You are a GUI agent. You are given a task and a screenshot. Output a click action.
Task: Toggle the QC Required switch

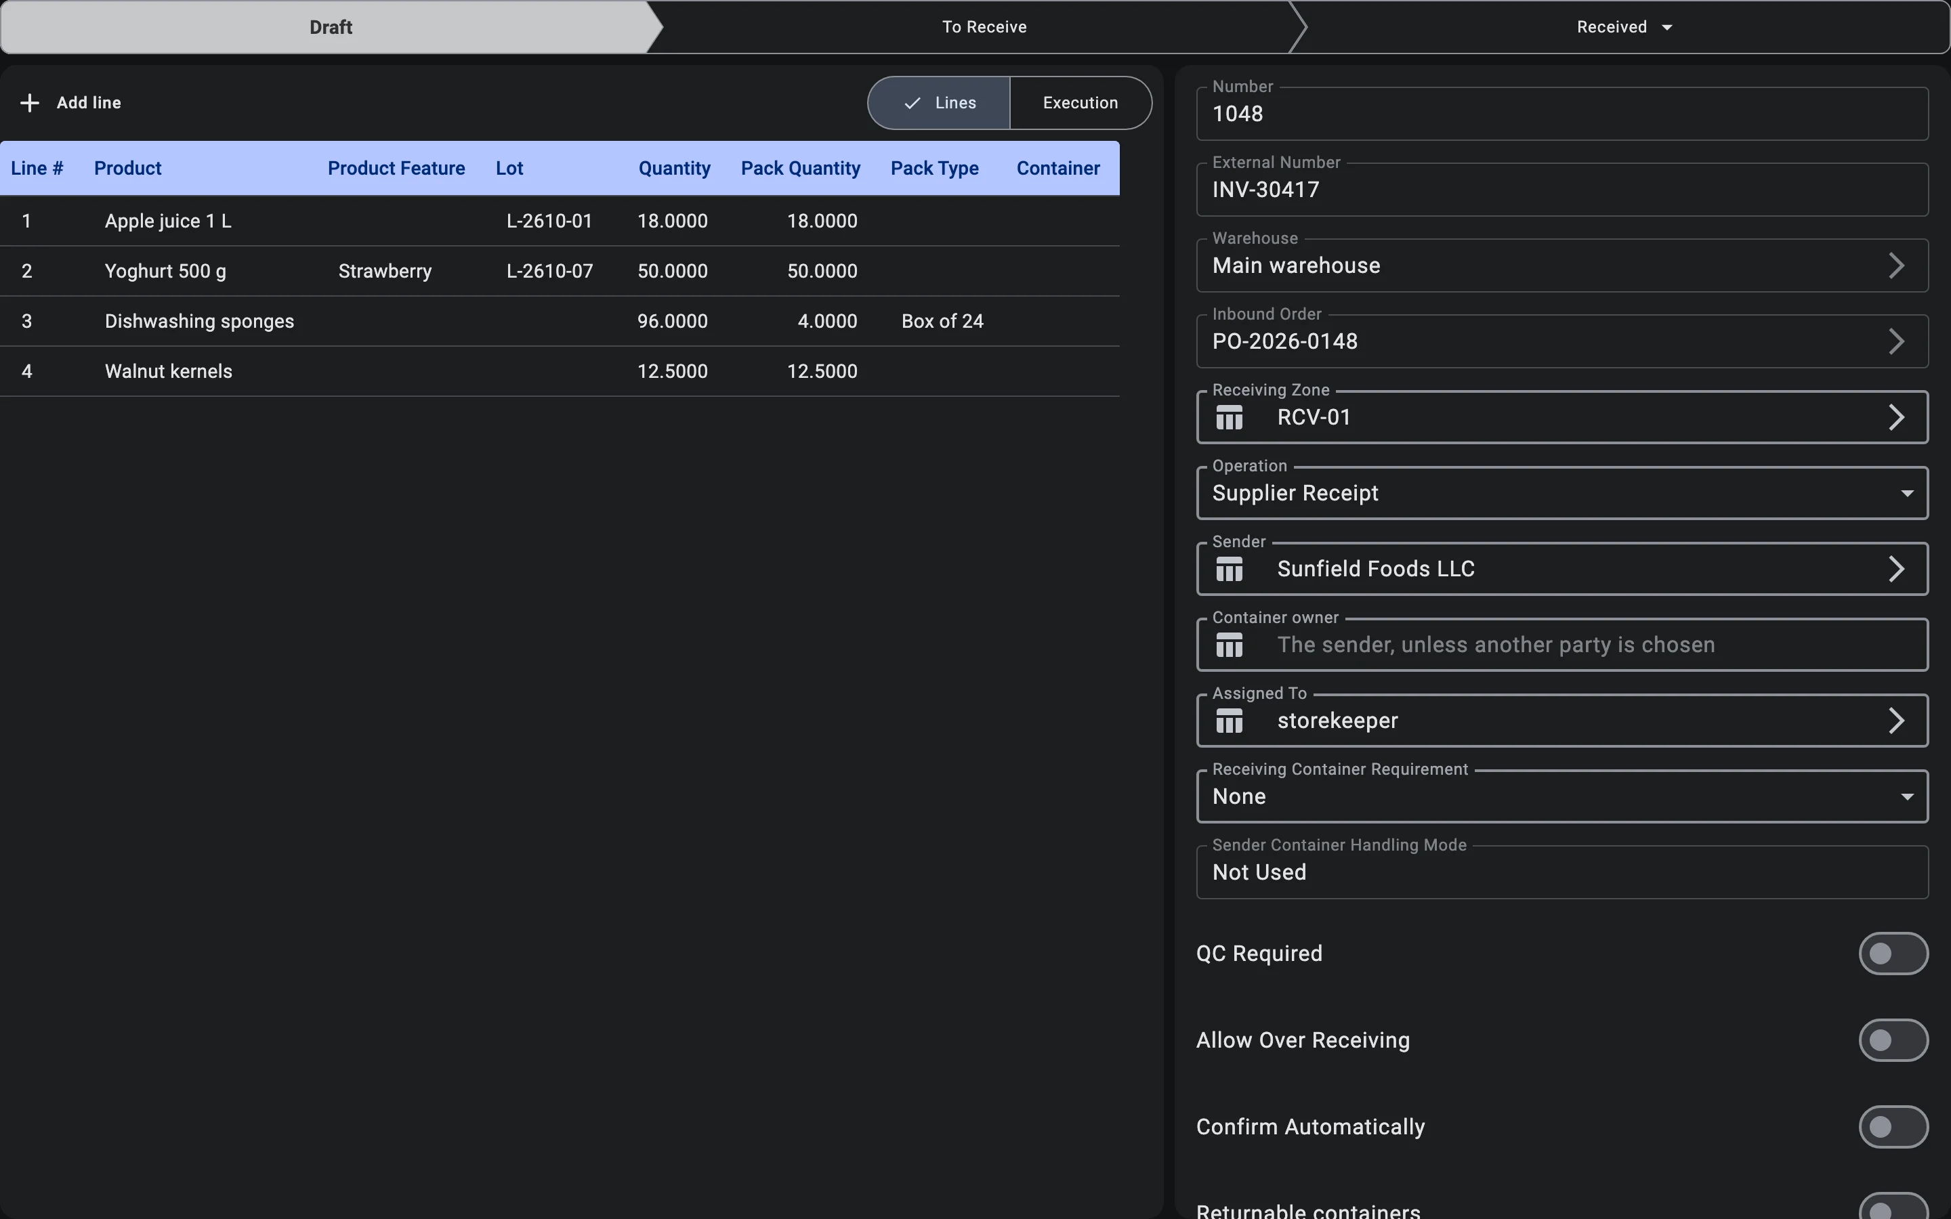[1893, 954]
